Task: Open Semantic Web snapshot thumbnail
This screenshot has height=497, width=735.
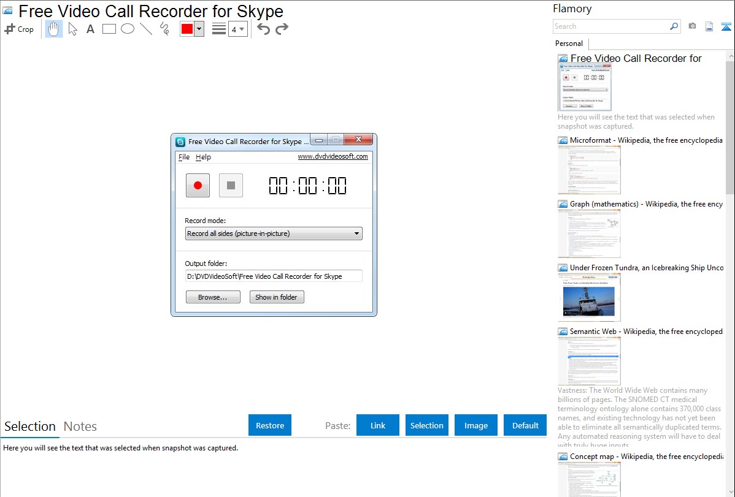Action: pyautogui.click(x=589, y=361)
